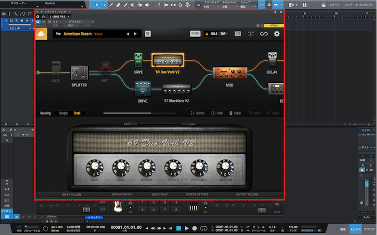Switch to the ミックス view tab
This screenshot has height=235, width=377.
pyautogui.click(x=355, y=229)
